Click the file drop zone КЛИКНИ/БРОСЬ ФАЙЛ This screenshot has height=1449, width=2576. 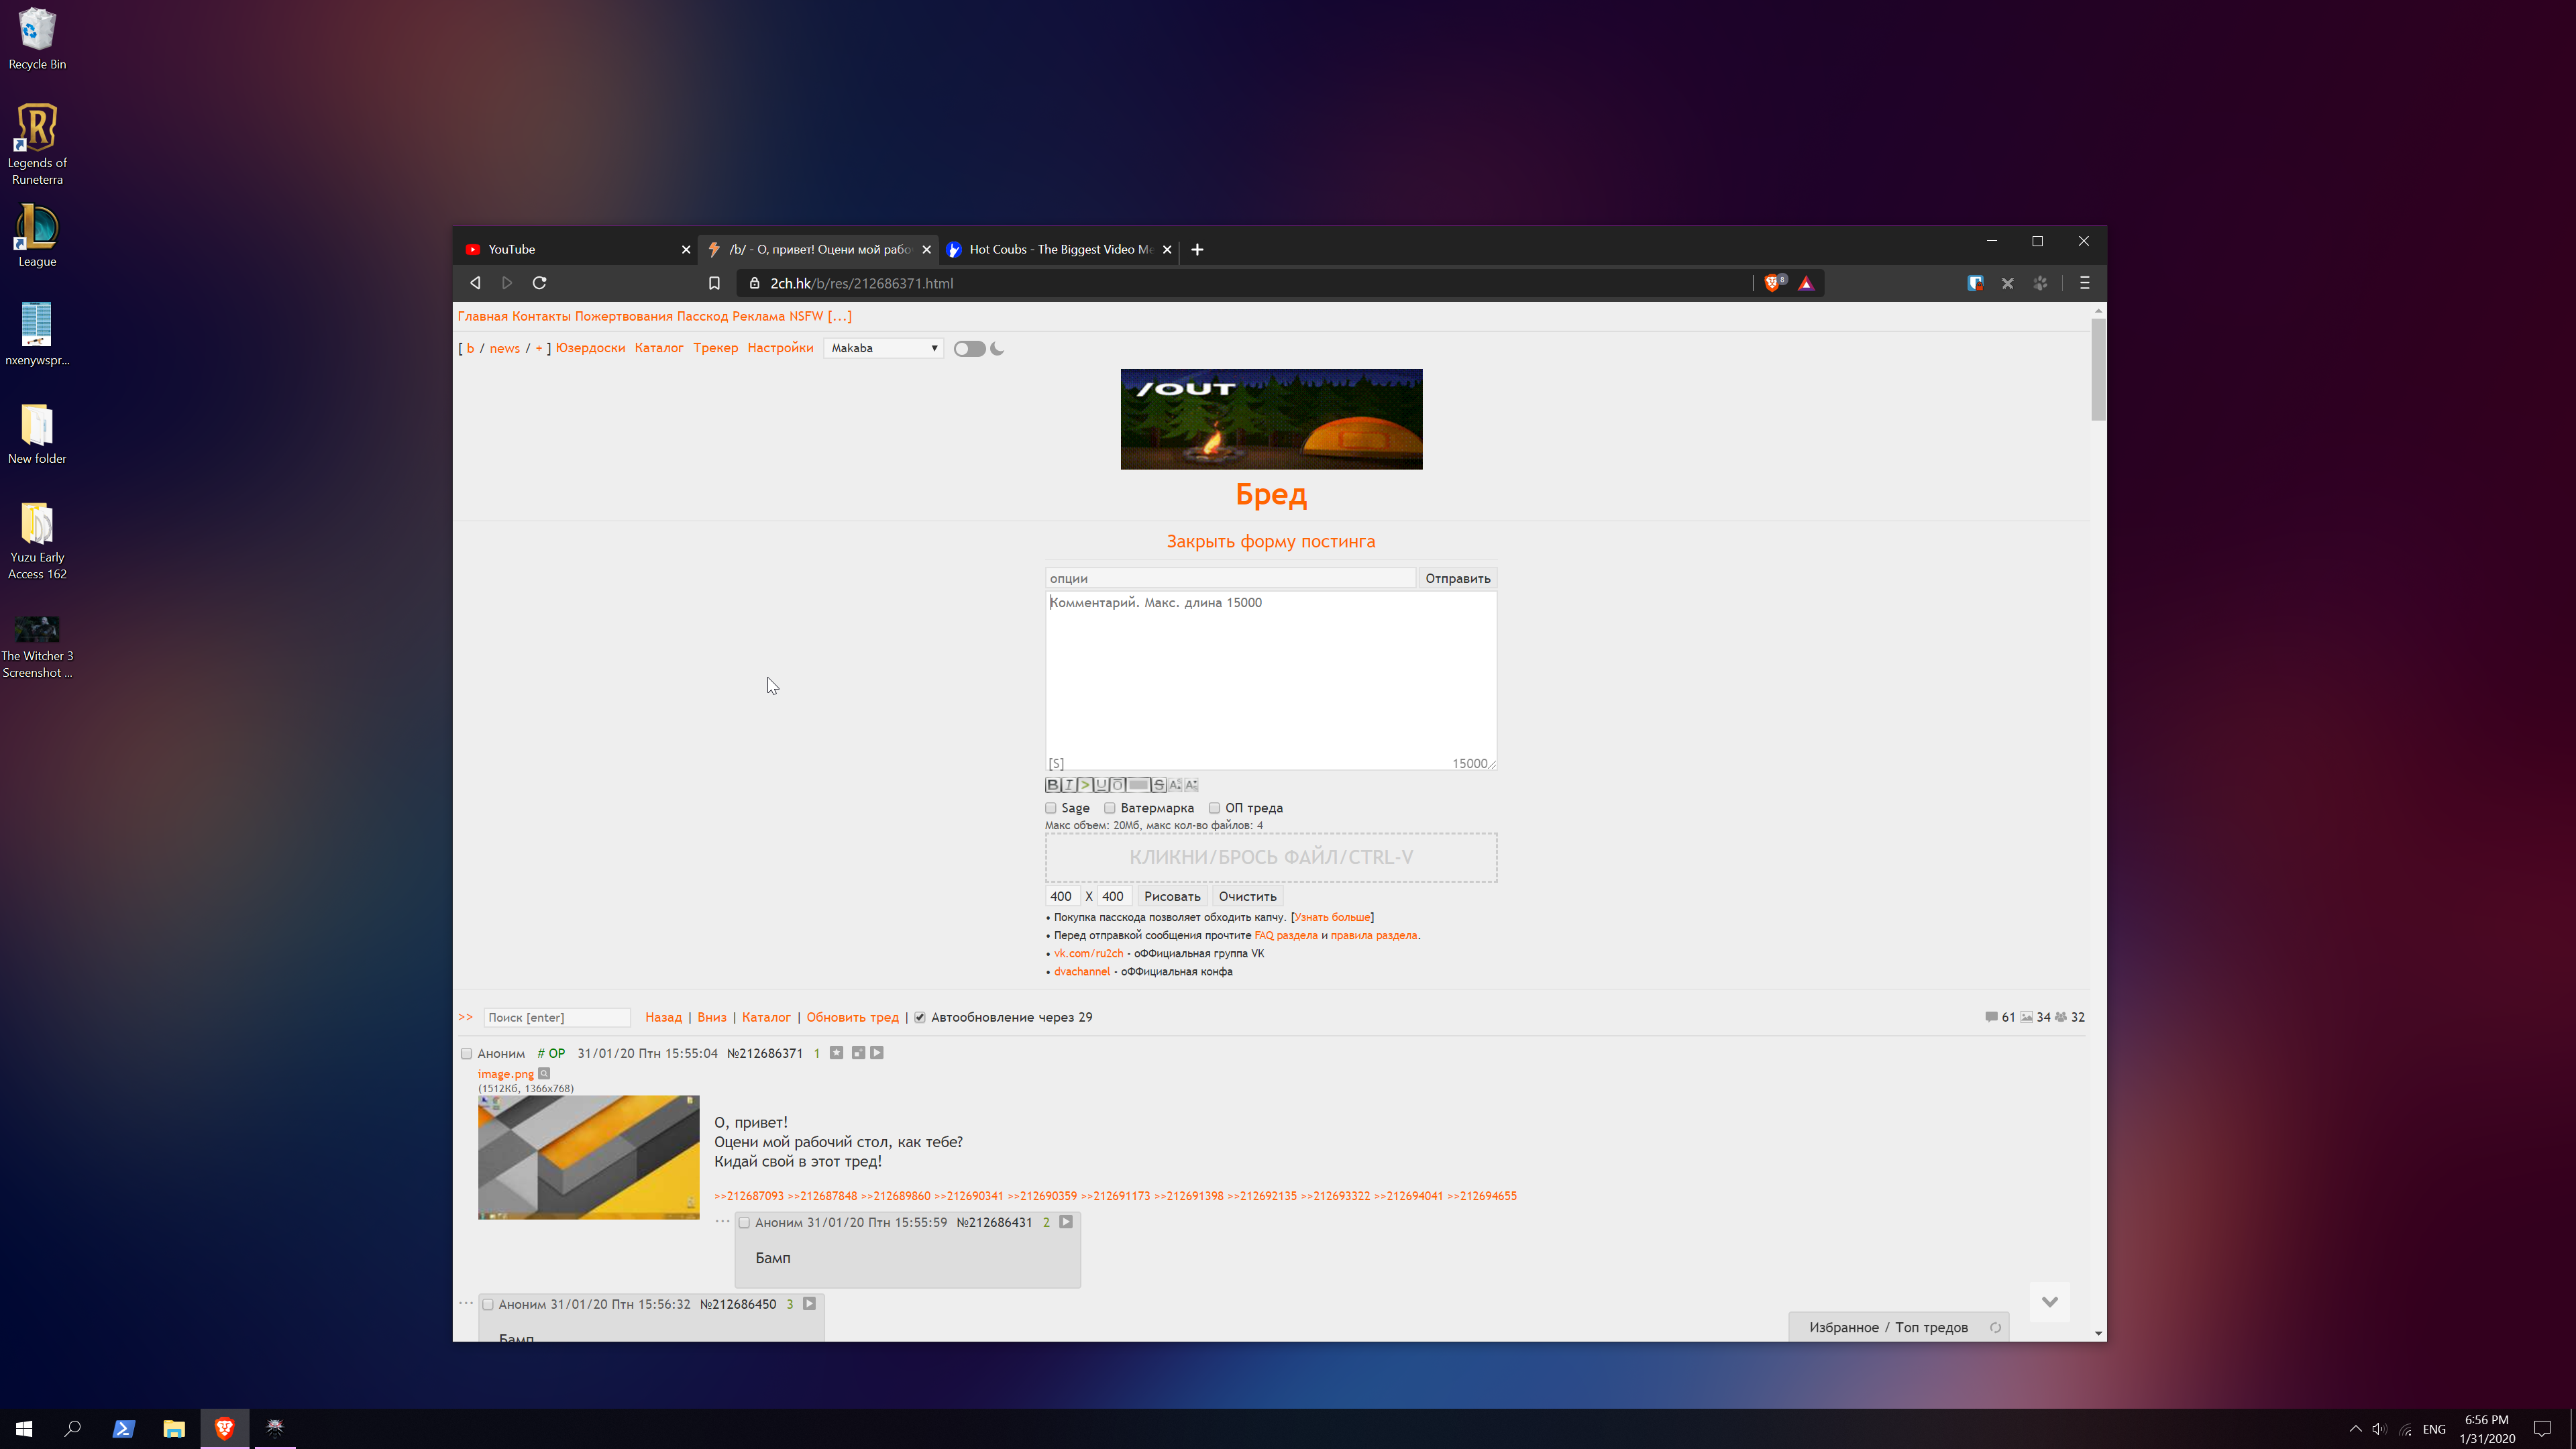[1270, 858]
